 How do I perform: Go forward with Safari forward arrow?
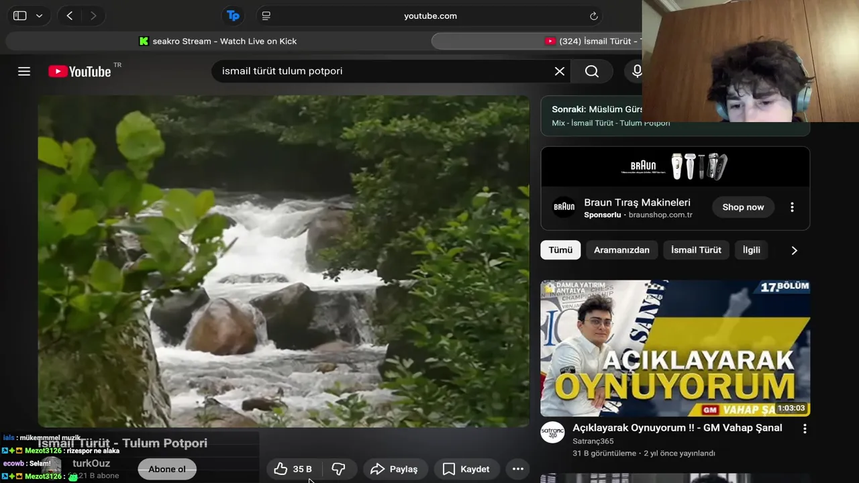click(93, 15)
